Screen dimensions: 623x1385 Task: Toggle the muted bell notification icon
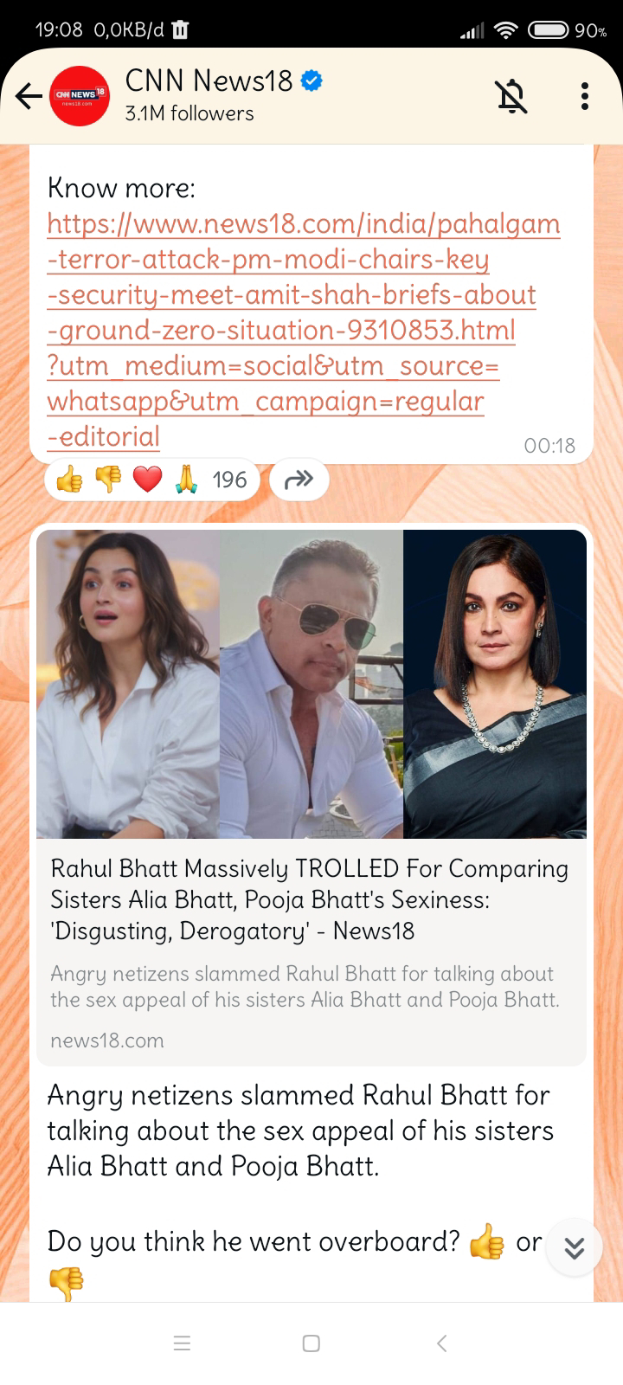511,96
